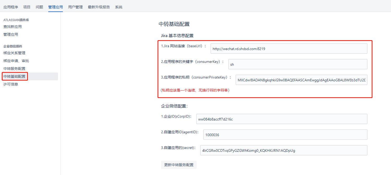Open 中转服务配置 sidebar link

[x=14, y=69]
